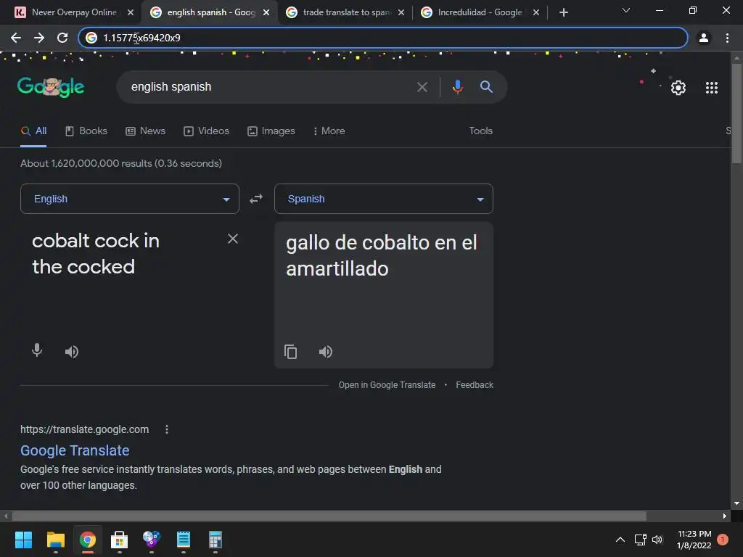Expand the More results menu
743x557 pixels.
[x=329, y=131]
